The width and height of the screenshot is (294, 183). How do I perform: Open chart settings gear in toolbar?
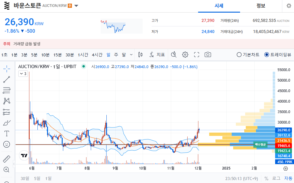coord(185,55)
